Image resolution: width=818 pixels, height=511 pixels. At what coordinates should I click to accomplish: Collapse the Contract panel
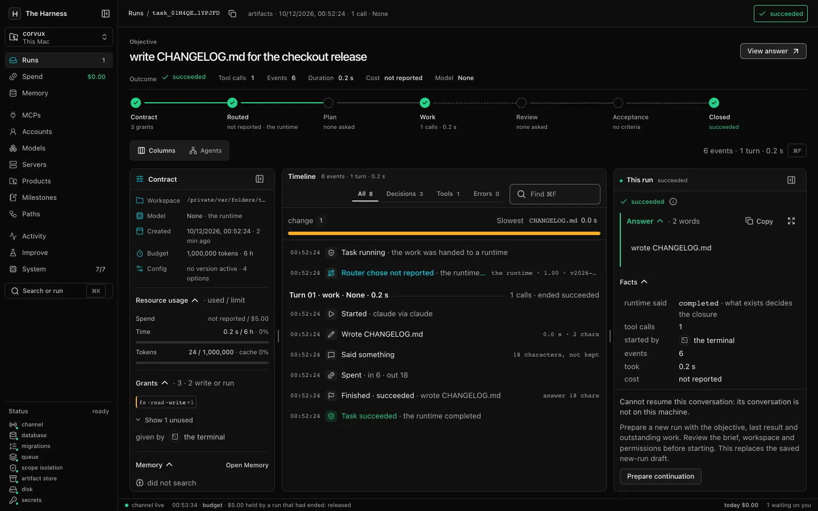click(260, 179)
